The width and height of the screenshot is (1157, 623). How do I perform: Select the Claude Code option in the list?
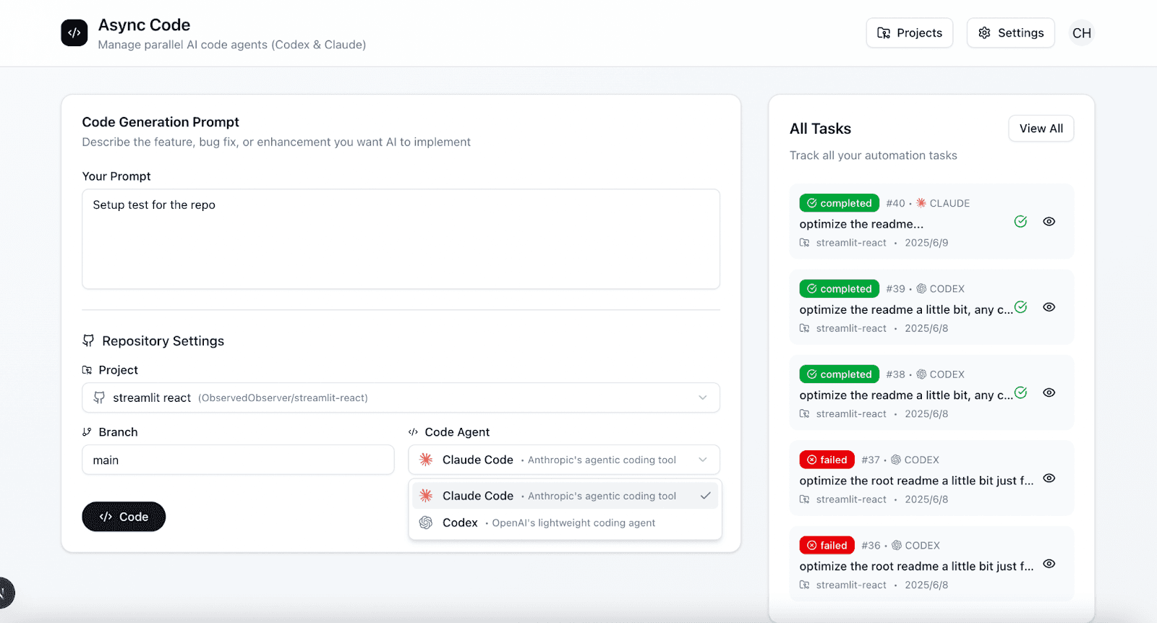pyautogui.click(x=564, y=496)
